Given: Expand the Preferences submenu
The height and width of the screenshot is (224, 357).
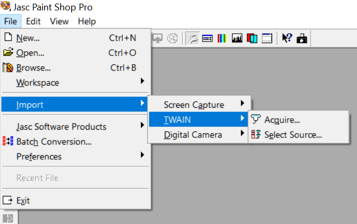Looking at the screenshot, I should [76, 156].
